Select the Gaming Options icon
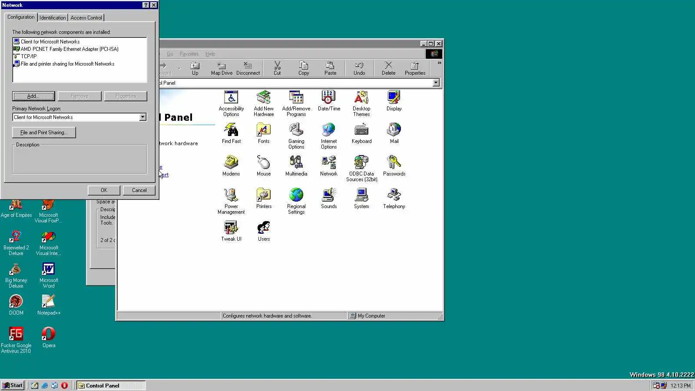The height and width of the screenshot is (391, 695). pyautogui.click(x=296, y=136)
